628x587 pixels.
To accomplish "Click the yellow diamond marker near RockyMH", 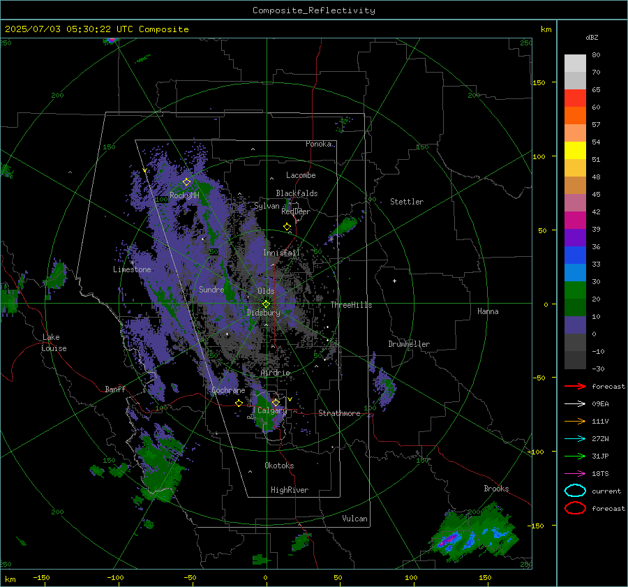I will coord(186,182).
